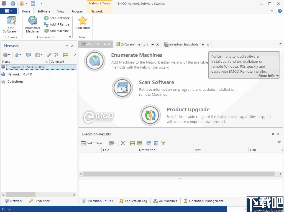Select the Collections tree item
The width and height of the screenshot is (284, 212).
point(16,82)
